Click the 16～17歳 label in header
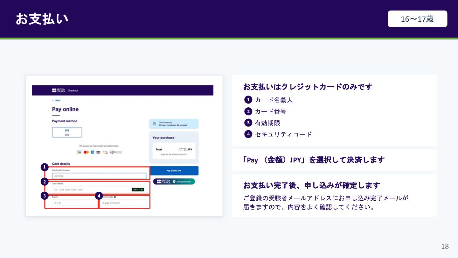Image resolution: width=458 pixels, height=258 pixels. coord(417,19)
